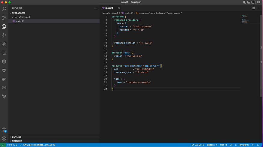The width and height of the screenshot is (263, 147).
Task: Expand the OUTLINE section
Action: pyautogui.click(x=17, y=137)
